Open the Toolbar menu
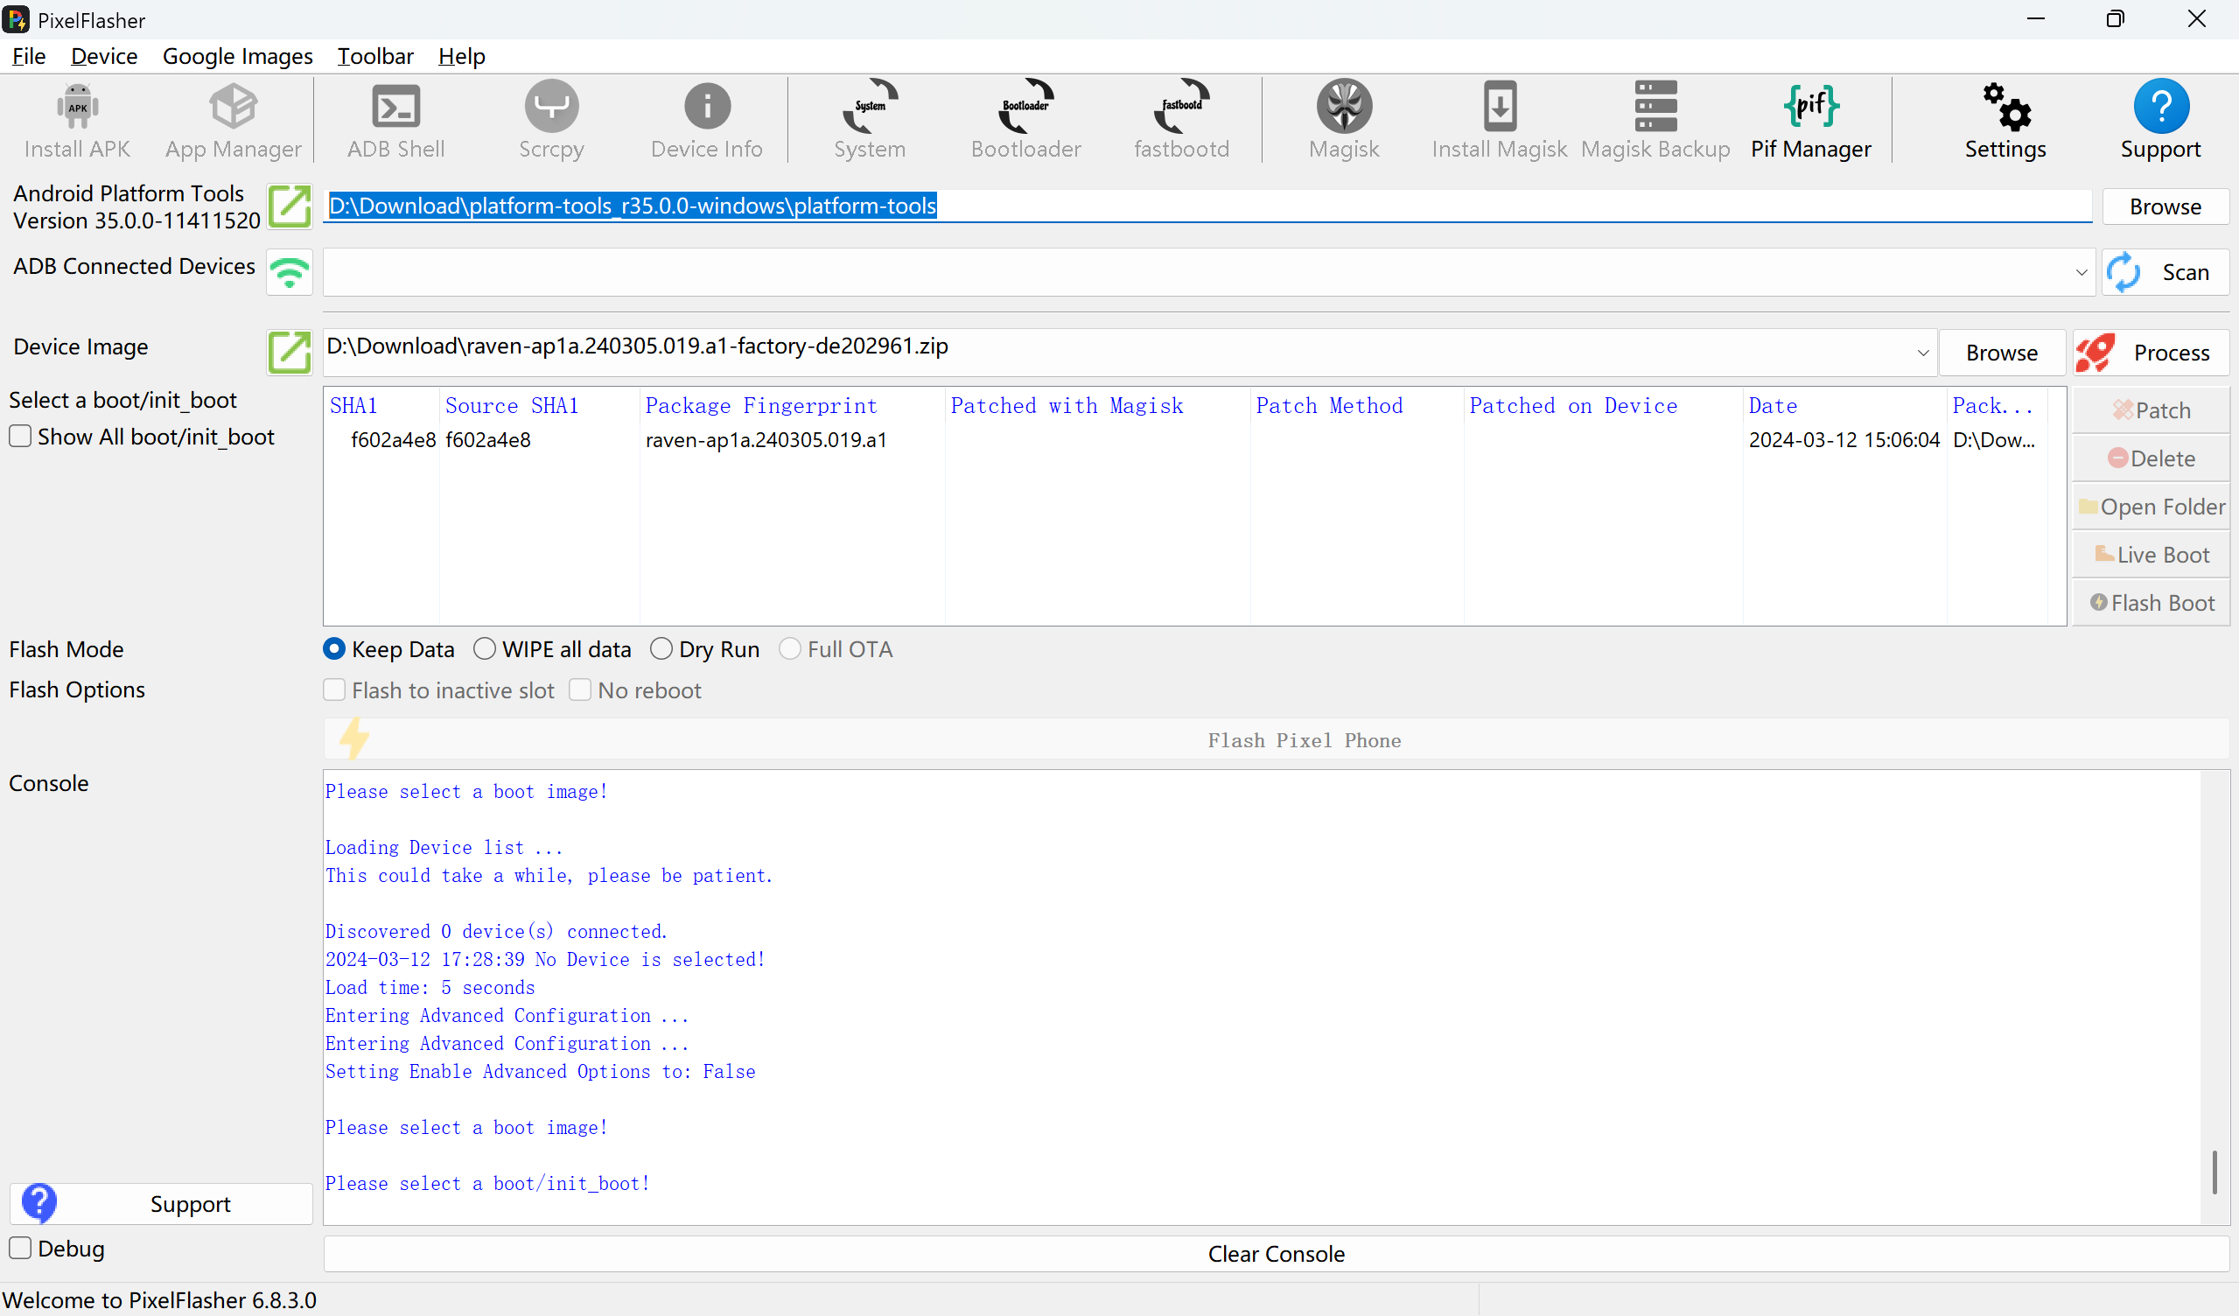The height and width of the screenshot is (1316, 2239). pyautogui.click(x=375, y=56)
